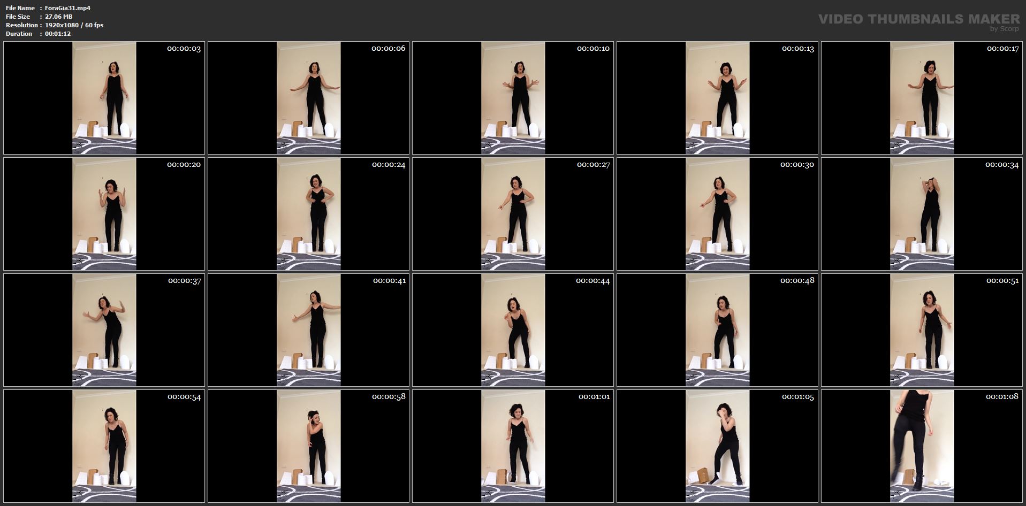Pick the frame at 00:00:27

pos(513,214)
